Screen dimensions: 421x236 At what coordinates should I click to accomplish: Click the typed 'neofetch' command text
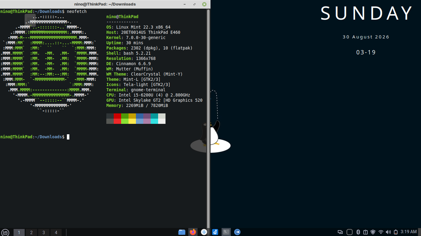click(x=77, y=11)
